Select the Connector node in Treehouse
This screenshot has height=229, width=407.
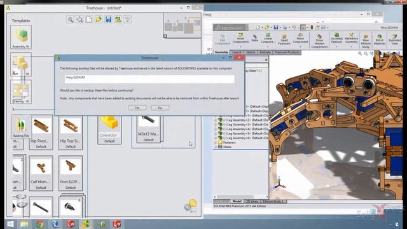(x=109, y=130)
